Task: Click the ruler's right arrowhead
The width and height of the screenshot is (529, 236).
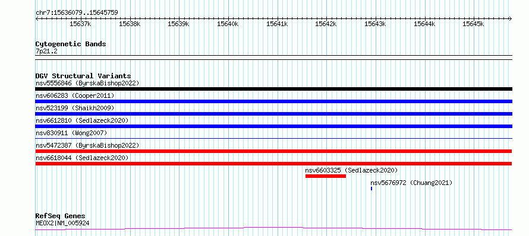Action: point(511,18)
